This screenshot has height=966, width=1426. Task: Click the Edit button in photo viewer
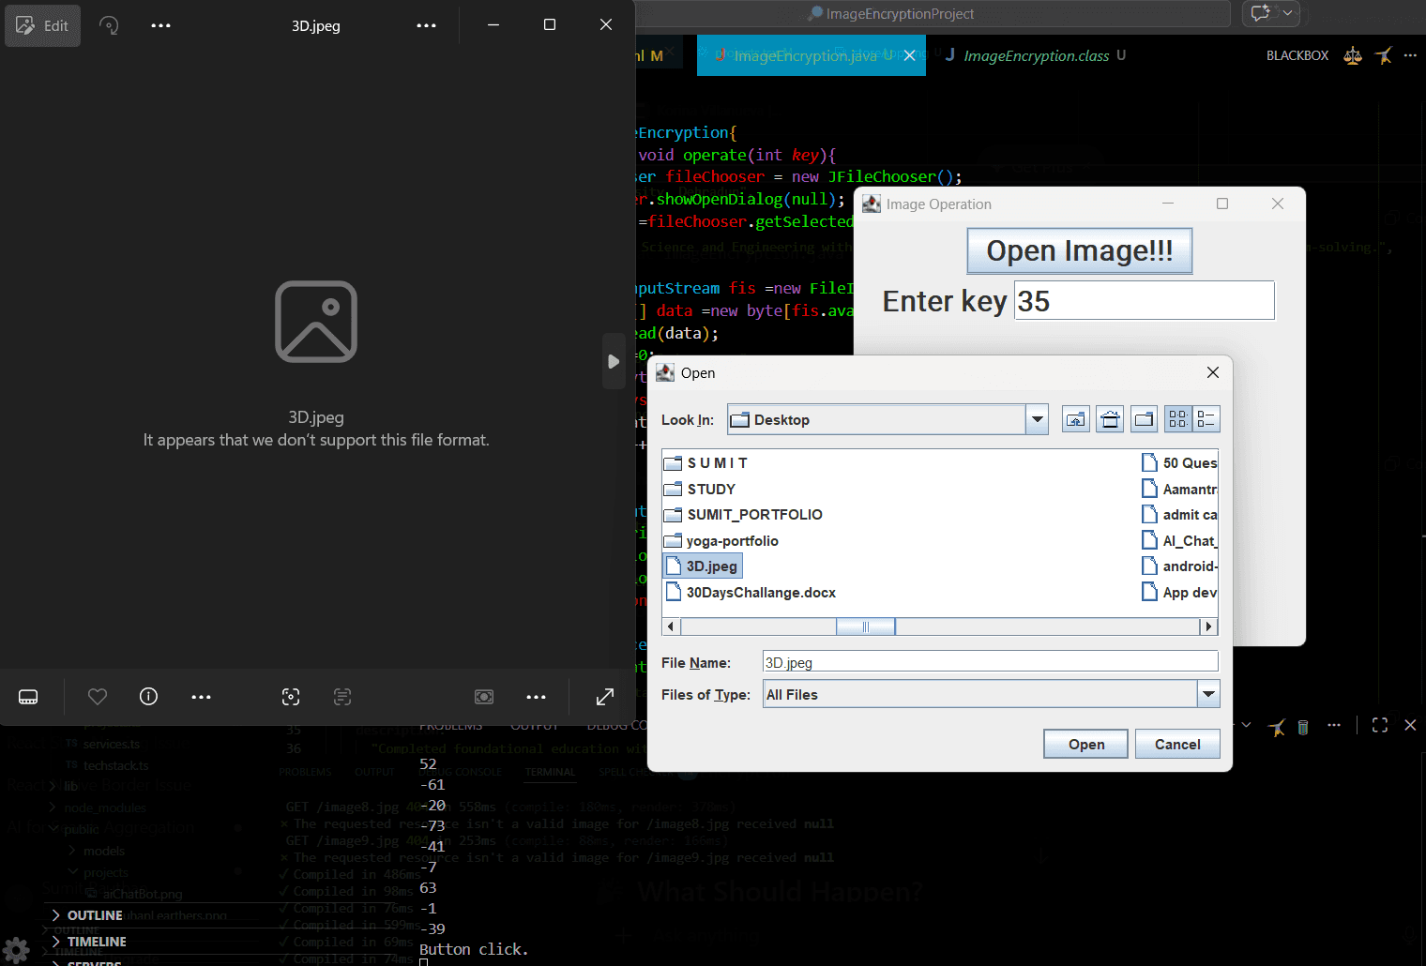point(42,25)
